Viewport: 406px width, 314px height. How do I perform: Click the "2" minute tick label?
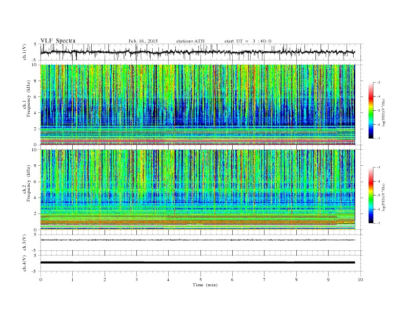[x=105, y=280]
